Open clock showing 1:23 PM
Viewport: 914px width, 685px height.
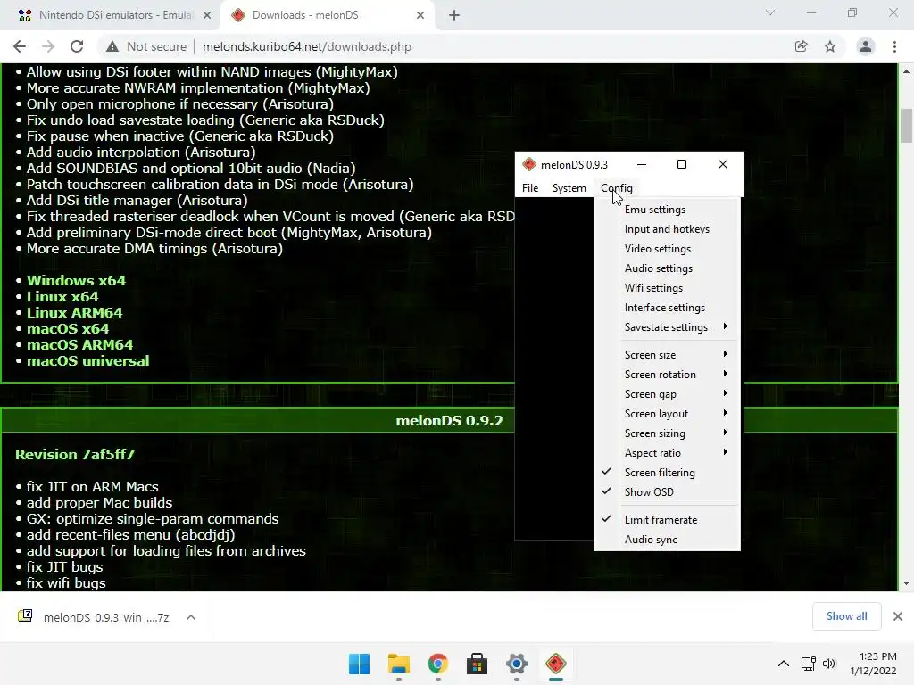coord(873,664)
